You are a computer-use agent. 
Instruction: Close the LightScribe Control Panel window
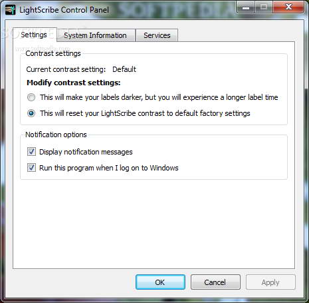point(288,7)
